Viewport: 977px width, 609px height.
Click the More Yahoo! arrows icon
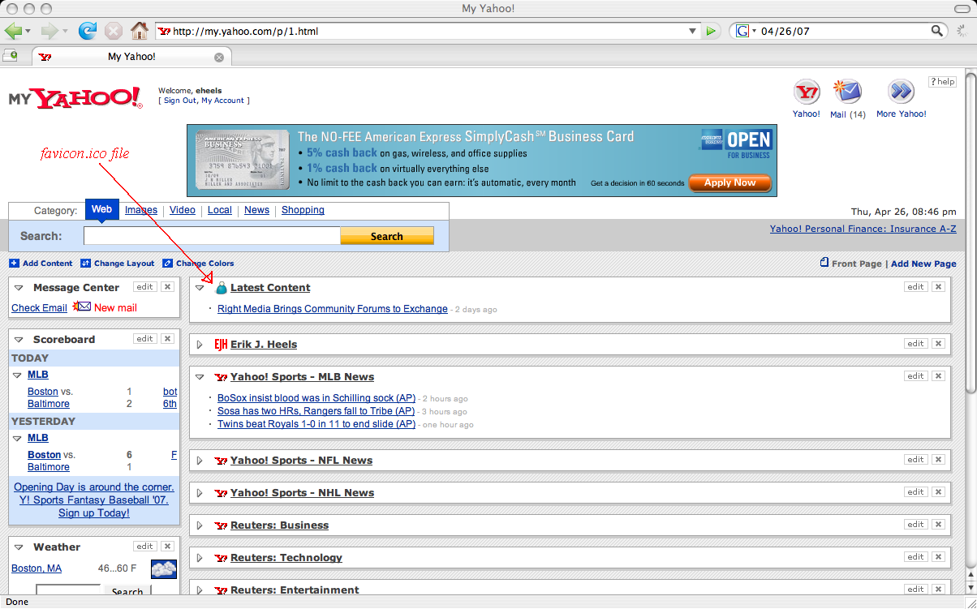click(901, 92)
